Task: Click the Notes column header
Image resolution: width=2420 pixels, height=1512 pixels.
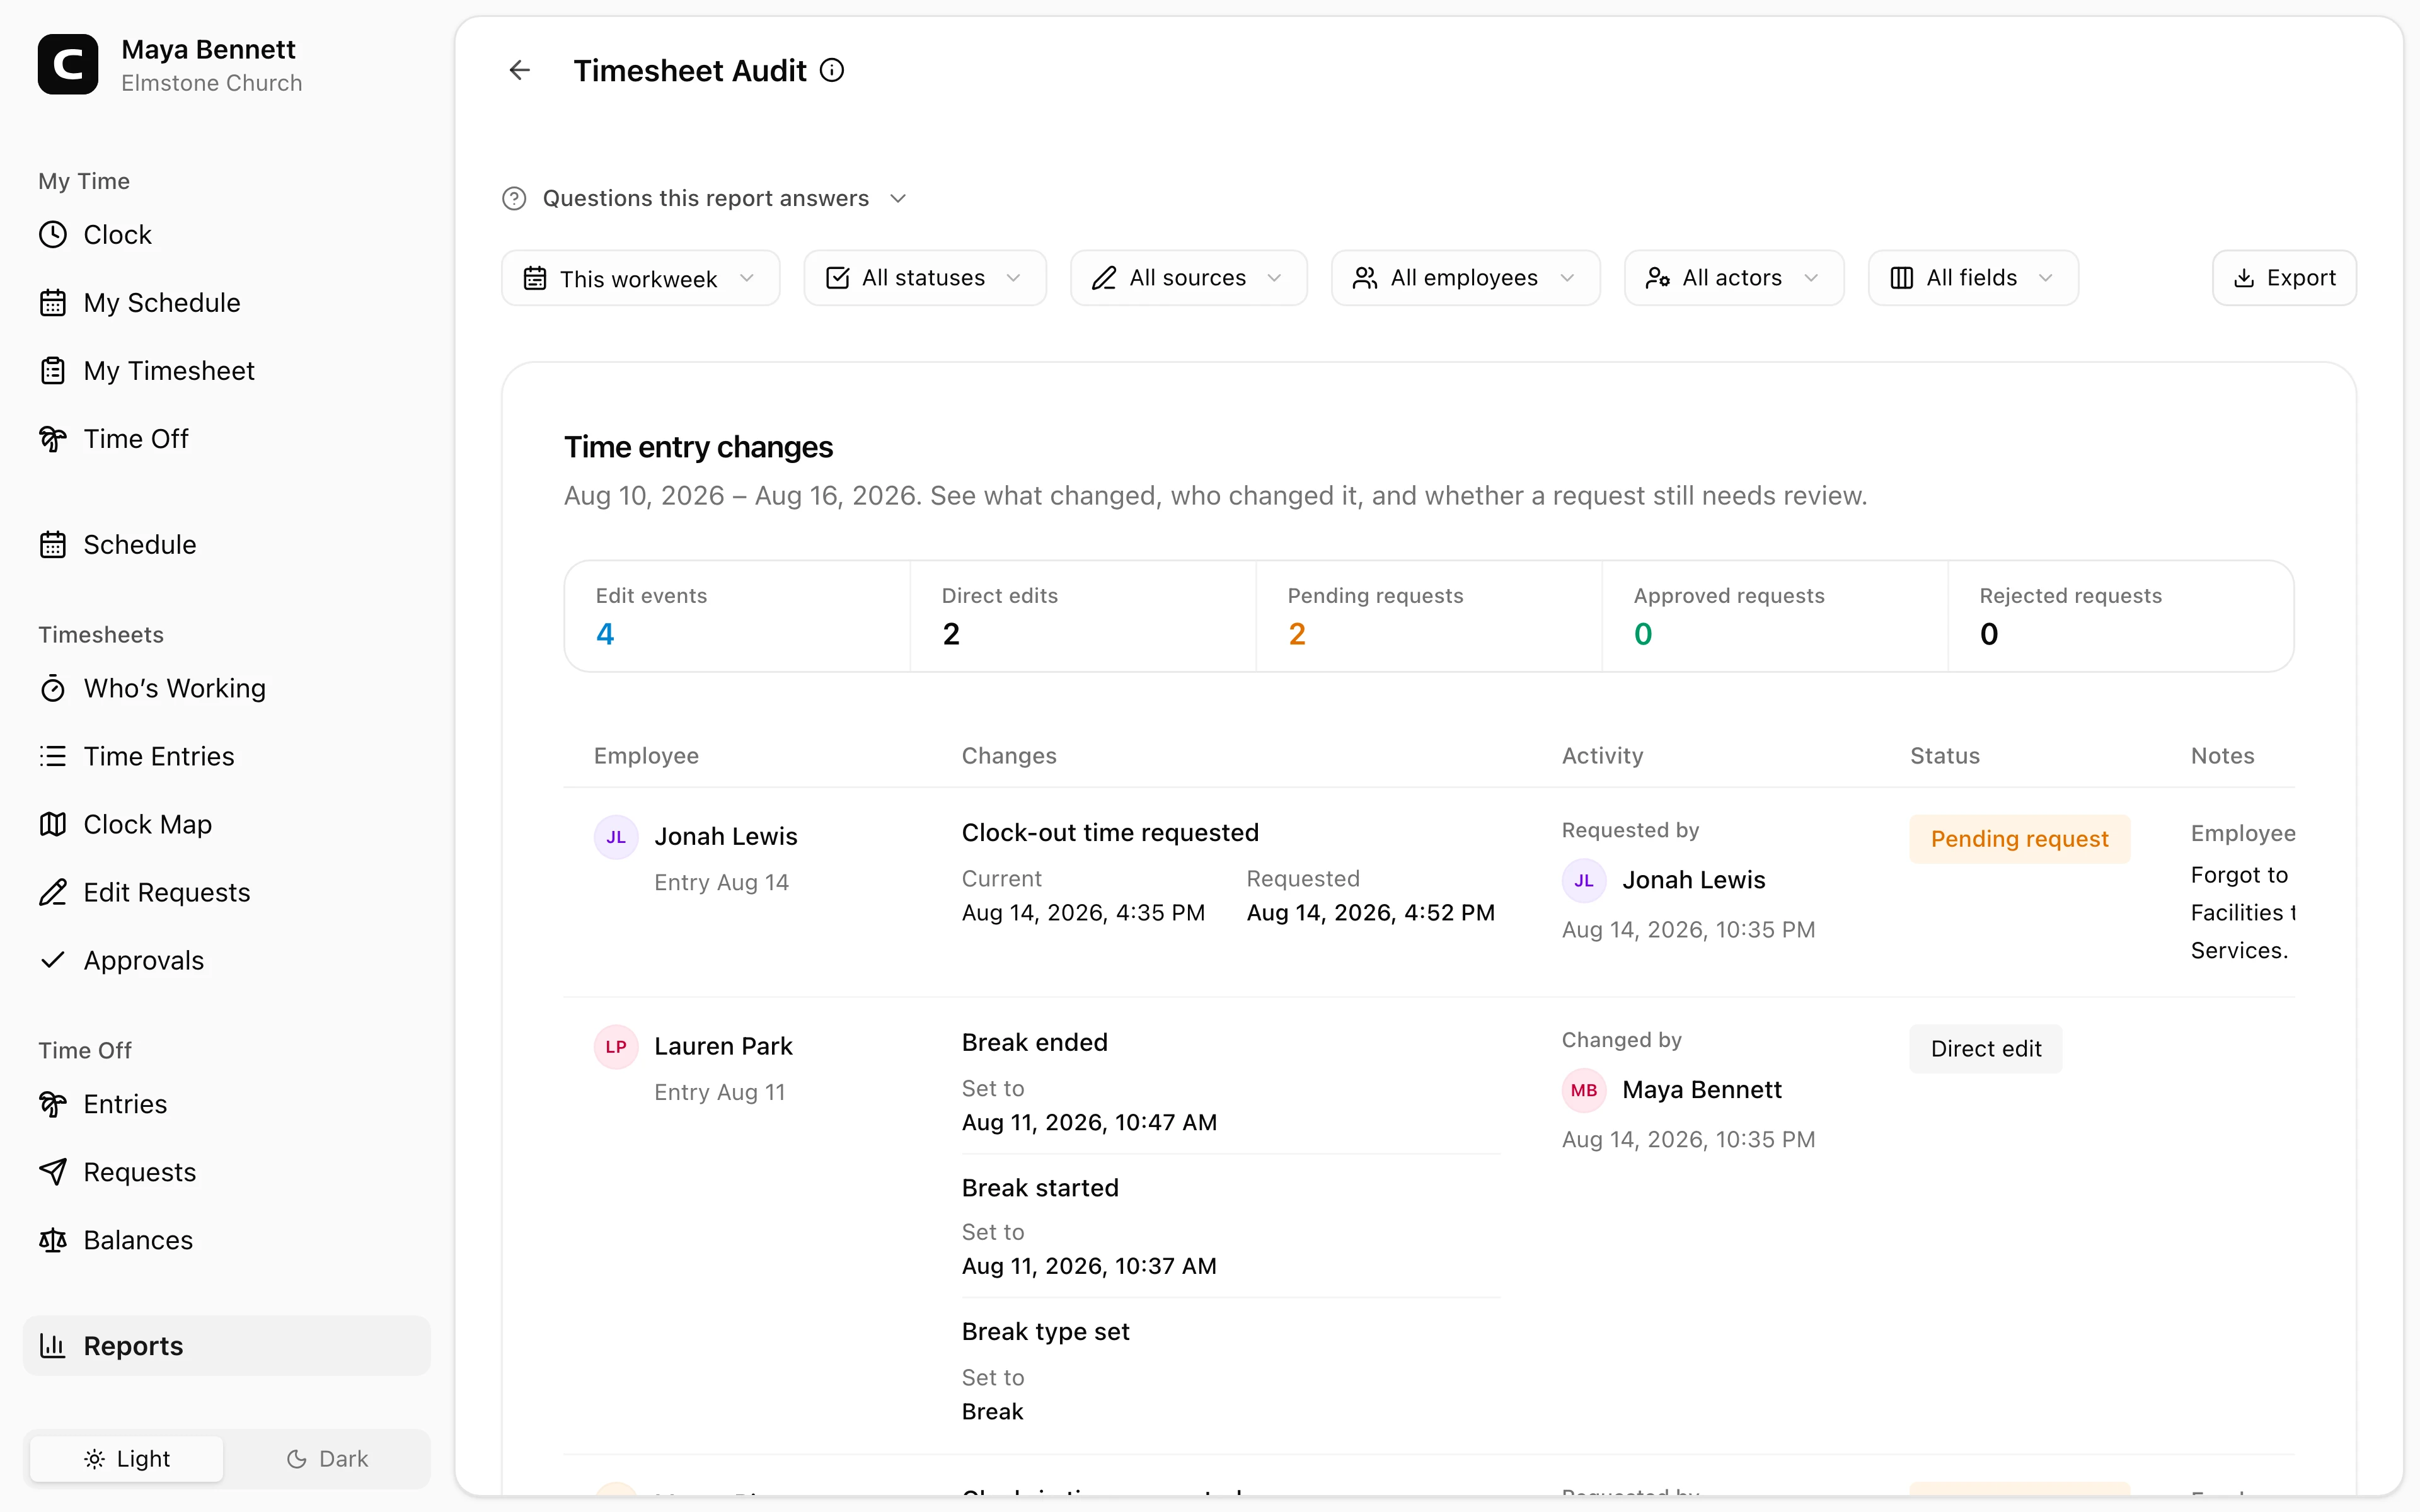Action: click(x=2222, y=756)
